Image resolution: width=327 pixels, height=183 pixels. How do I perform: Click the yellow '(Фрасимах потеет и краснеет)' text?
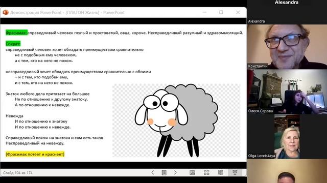click(x=35, y=154)
